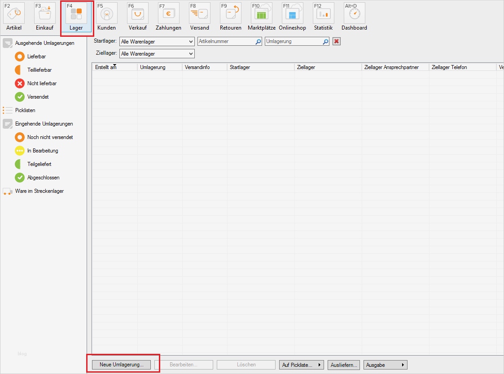Image resolution: width=504 pixels, height=374 pixels.
Task: Switch to the Kunden section
Action: [x=106, y=16]
